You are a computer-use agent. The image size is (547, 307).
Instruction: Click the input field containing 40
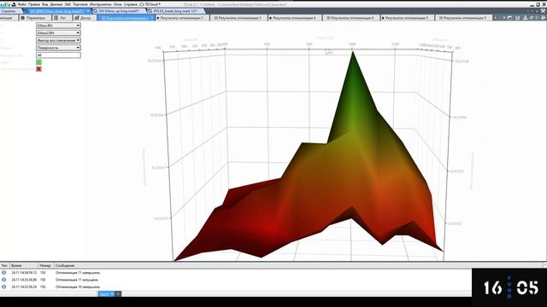pyautogui.click(x=58, y=55)
